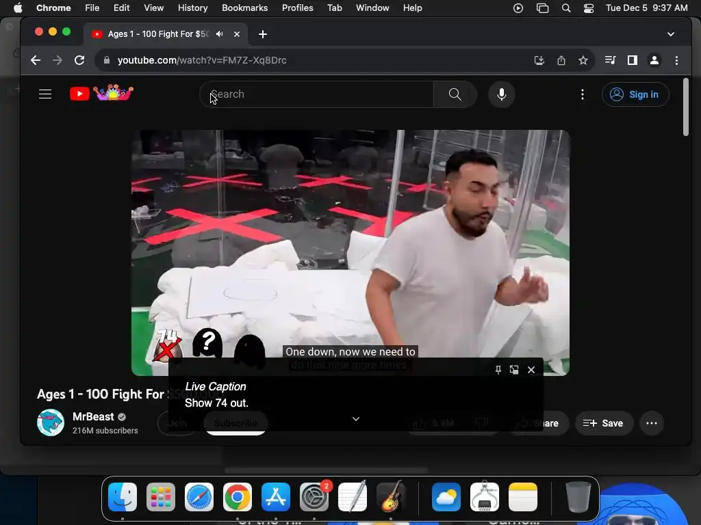Open Control Center in menu bar
This screenshot has width=701, height=525.
(x=589, y=8)
